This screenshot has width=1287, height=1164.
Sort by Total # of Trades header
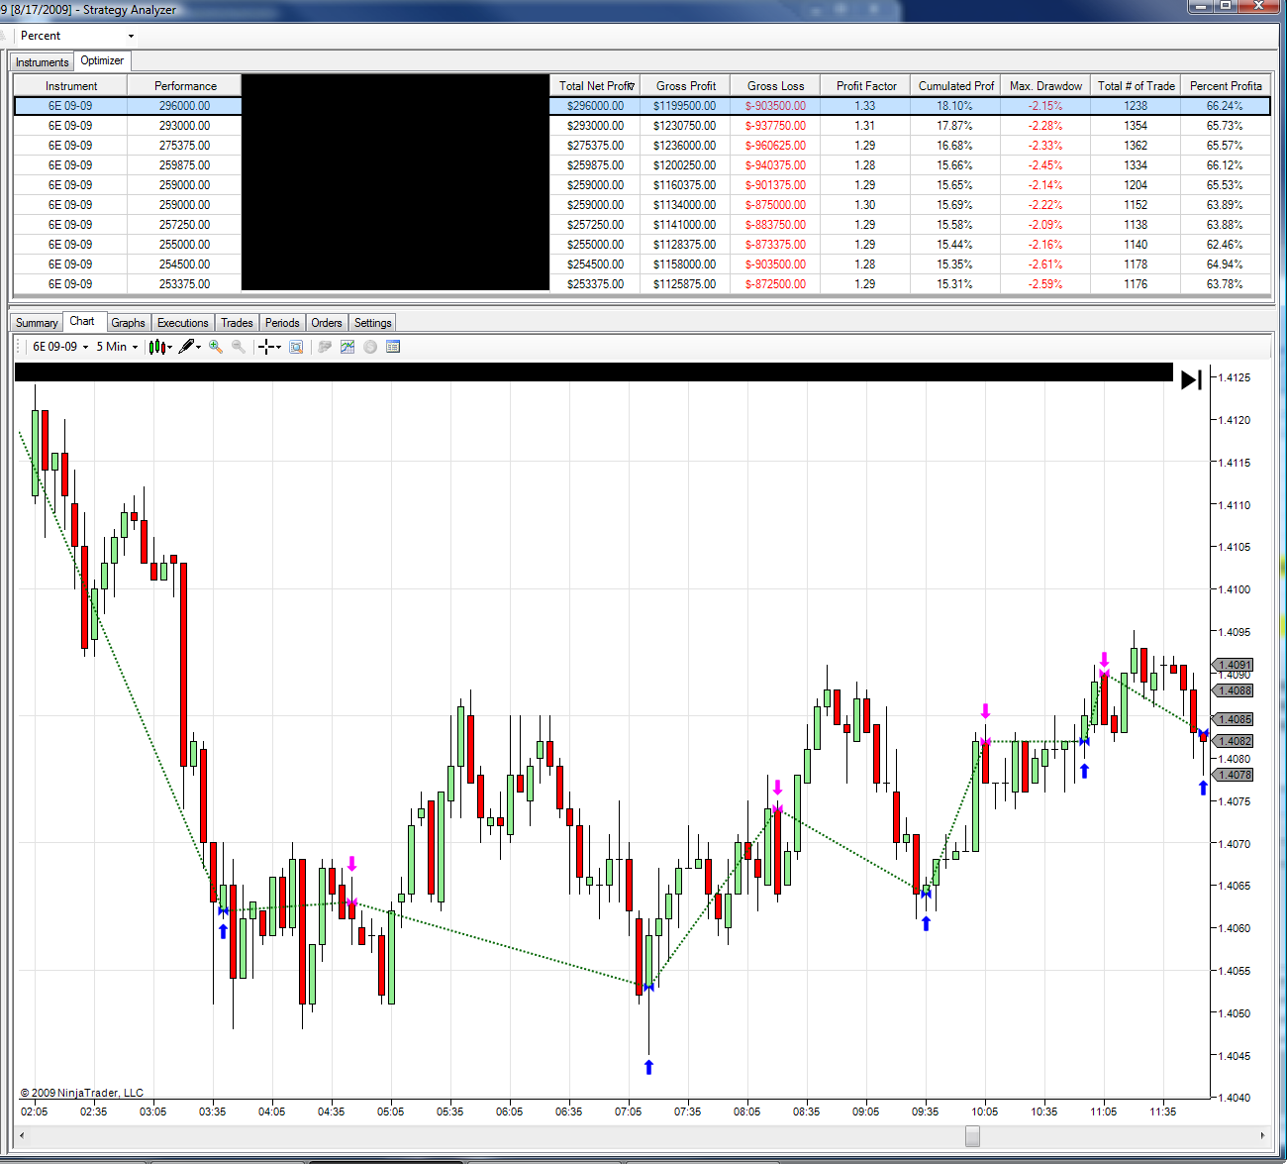click(1136, 86)
